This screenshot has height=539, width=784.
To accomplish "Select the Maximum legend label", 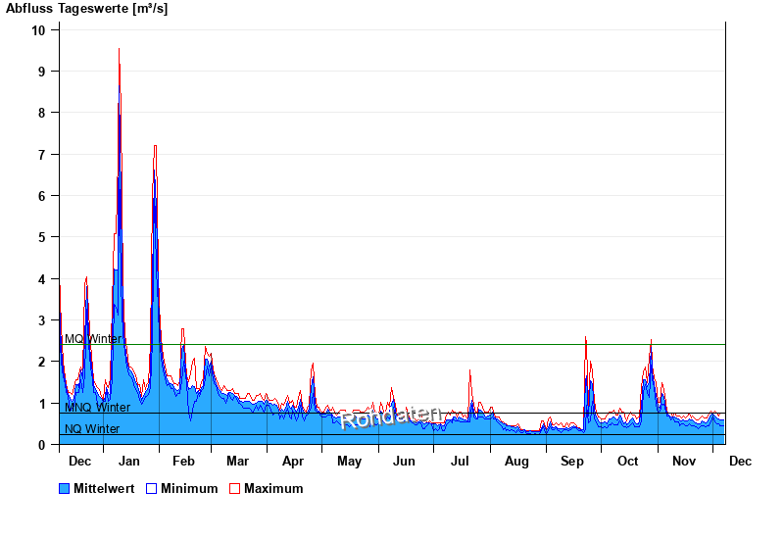I will click(273, 488).
